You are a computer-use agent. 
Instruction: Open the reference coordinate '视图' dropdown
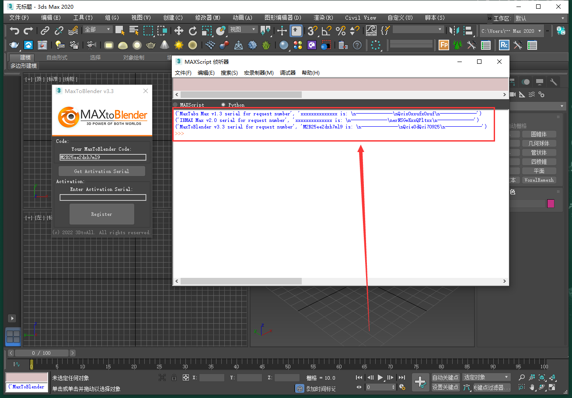coord(243,29)
